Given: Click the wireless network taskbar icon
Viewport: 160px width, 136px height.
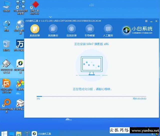Looking at the screenshot, I should (27, 133).
